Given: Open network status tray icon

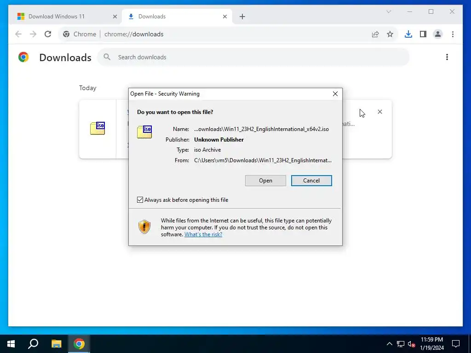Looking at the screenshot, I should pyautogui.click(x=401, y=344).
